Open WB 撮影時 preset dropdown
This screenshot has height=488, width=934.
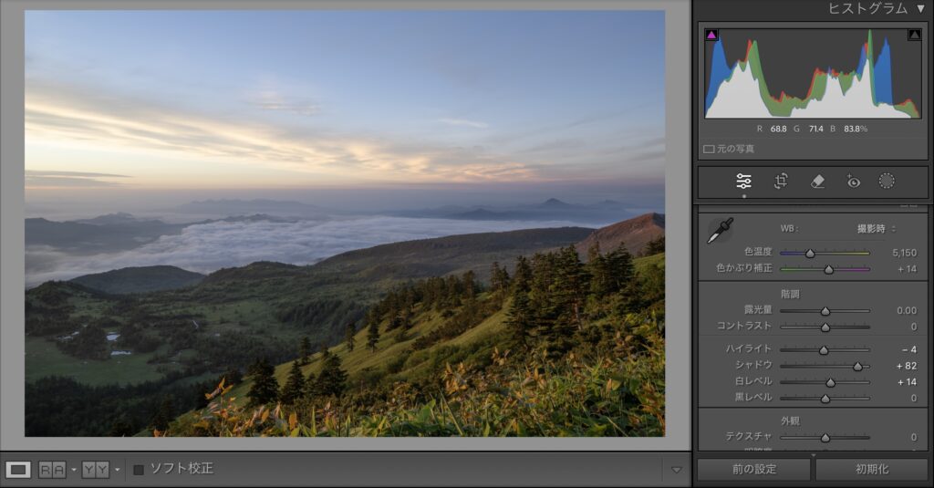(877, 228)
